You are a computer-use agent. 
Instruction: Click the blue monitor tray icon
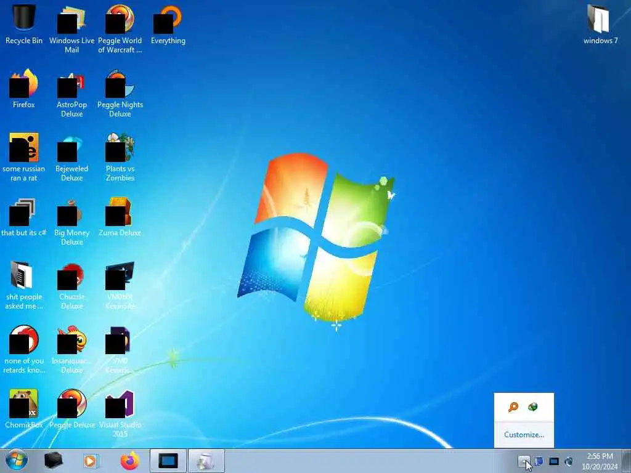pyautogui.click(x=554, y=461)
